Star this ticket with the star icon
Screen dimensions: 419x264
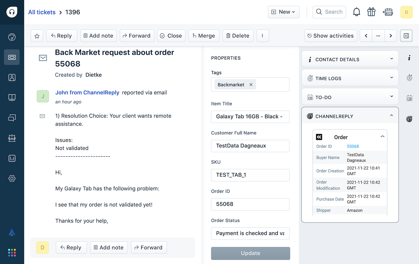[x=37, y=36]
